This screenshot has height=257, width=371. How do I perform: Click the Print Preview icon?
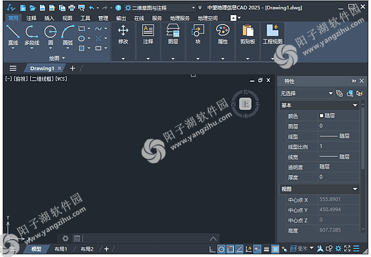click(x=81, y=8)
